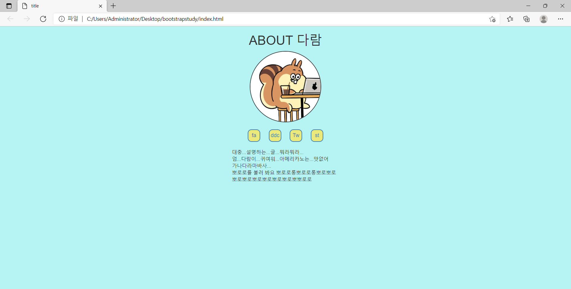
Task: Click the line '가나다라마바사...'
Action: click(252, 166)
